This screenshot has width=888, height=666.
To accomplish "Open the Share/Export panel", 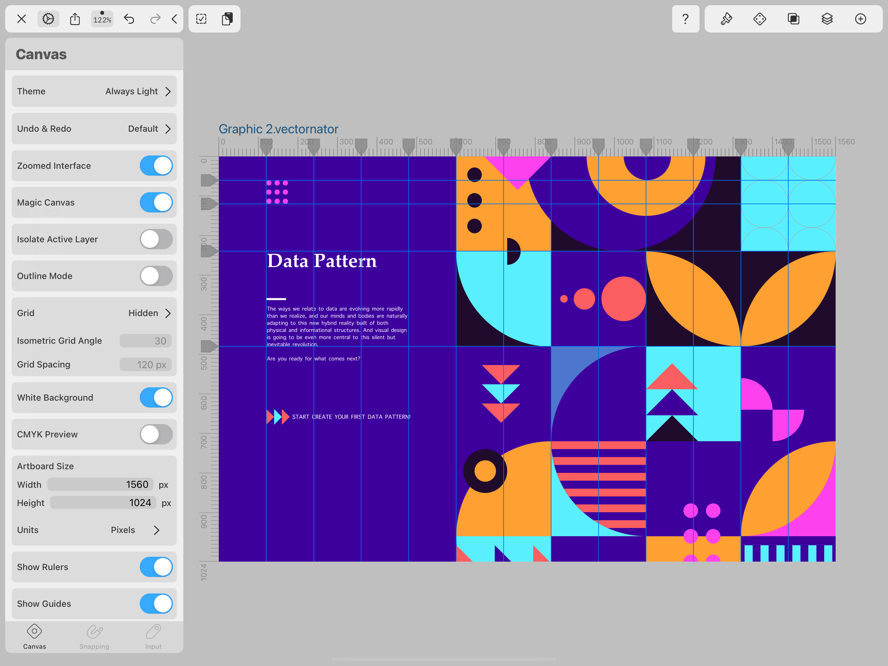I will coord(75,19).
